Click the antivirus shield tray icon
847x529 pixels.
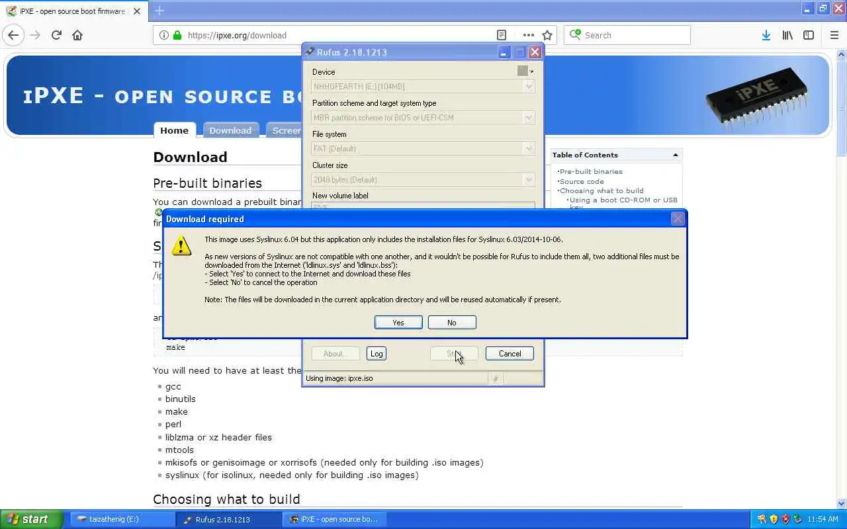tap(774, 519)
